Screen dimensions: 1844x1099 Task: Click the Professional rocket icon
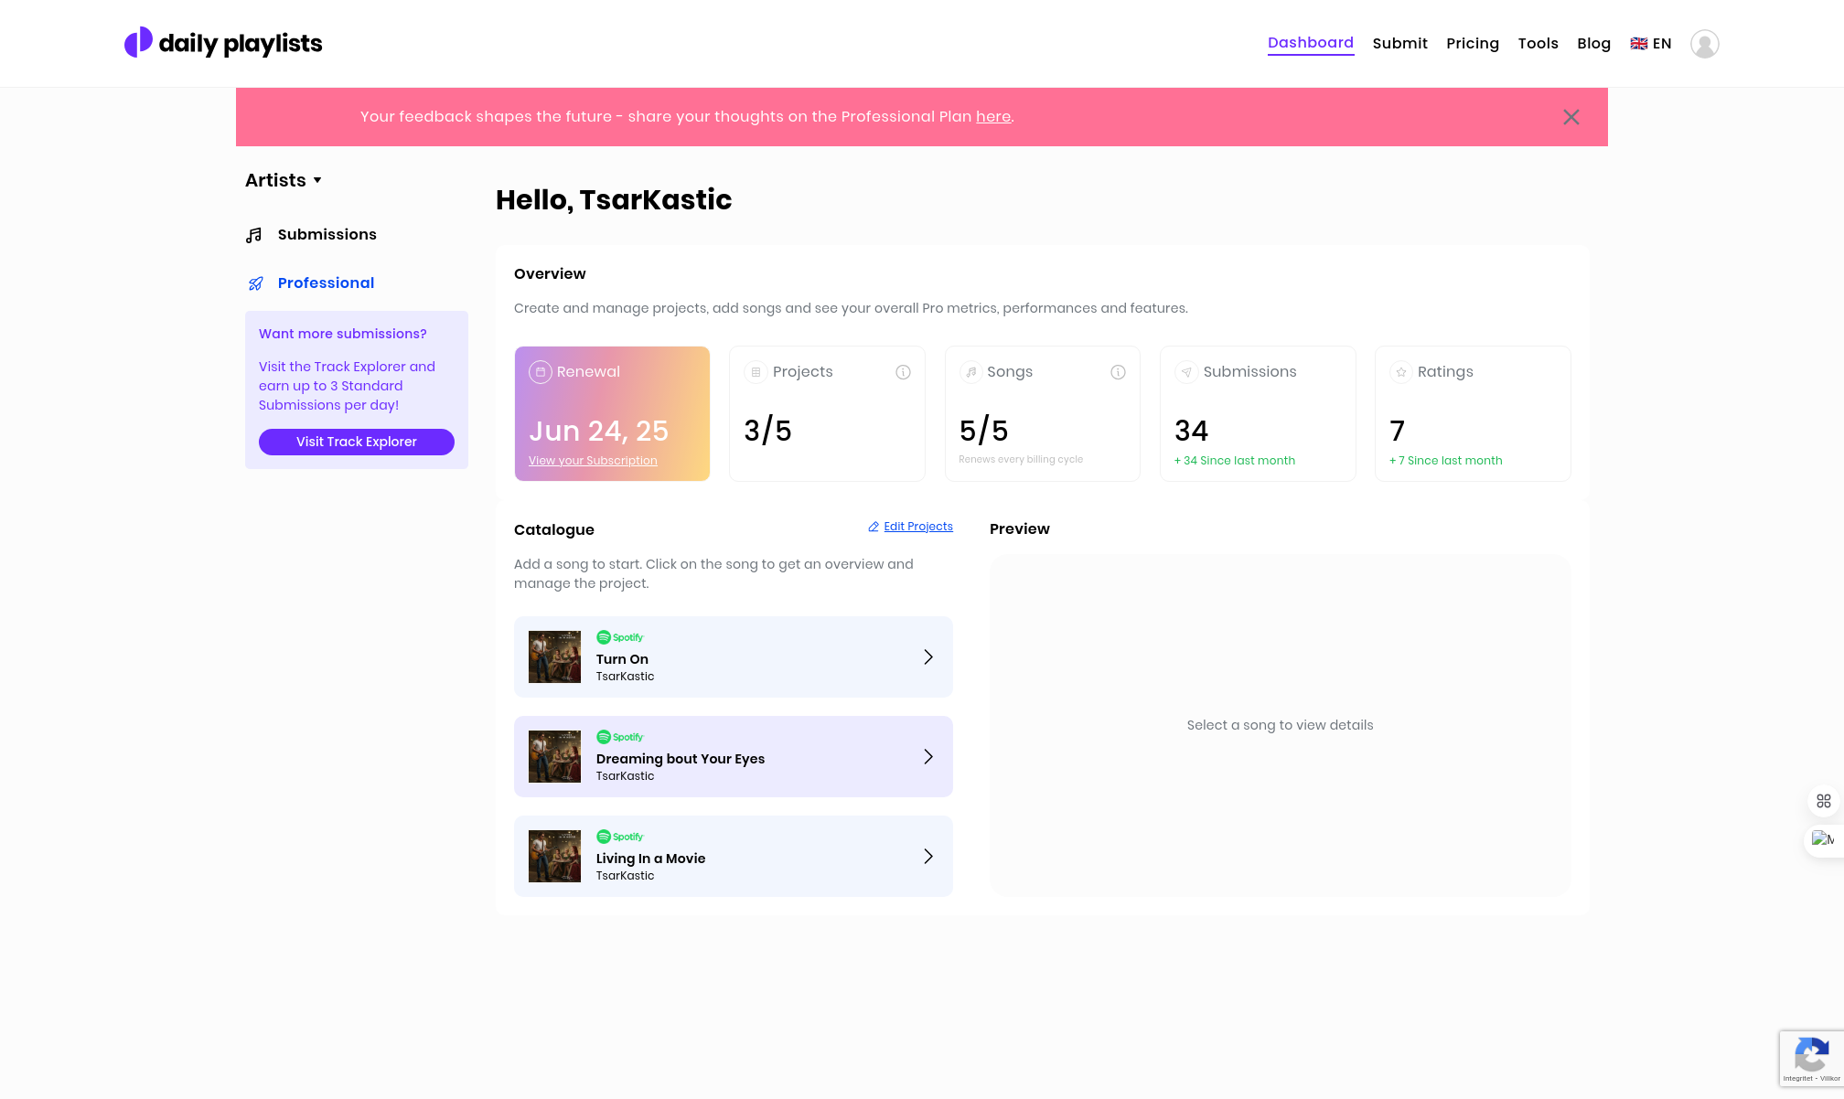point(256,283)
